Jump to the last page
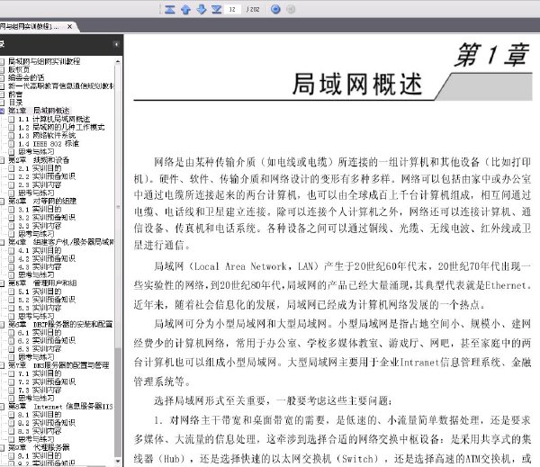 [x=217, y=9]
